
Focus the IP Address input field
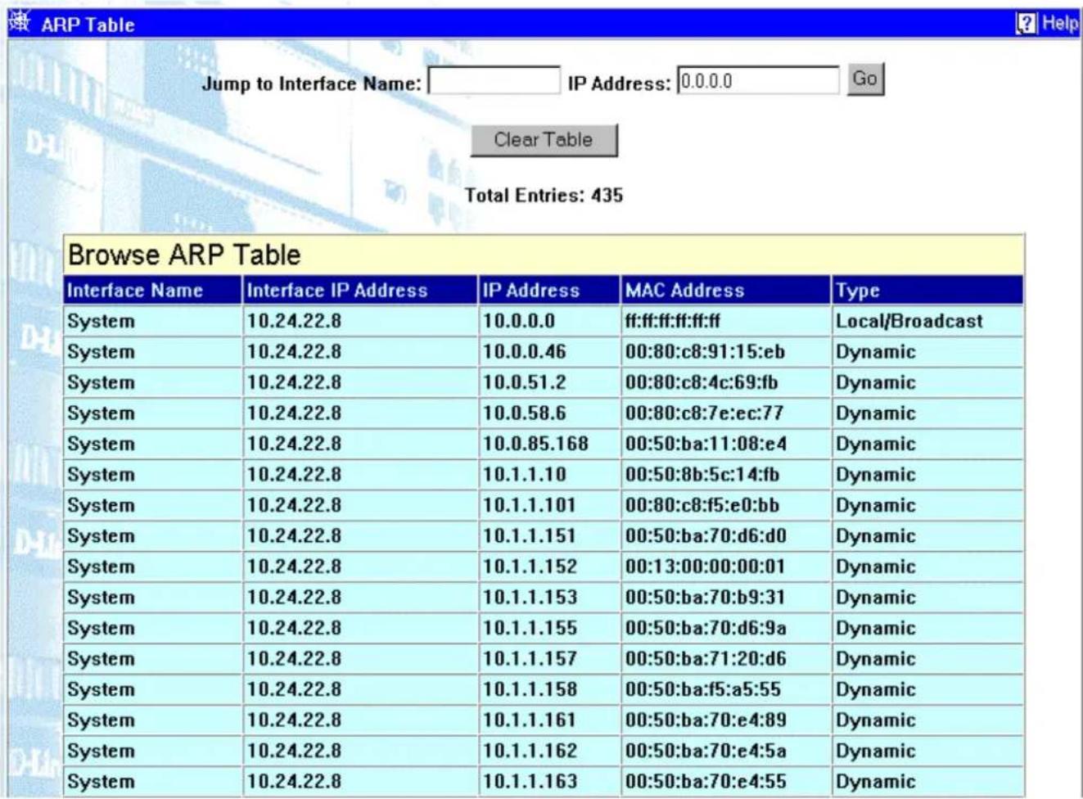pos(758,81)
